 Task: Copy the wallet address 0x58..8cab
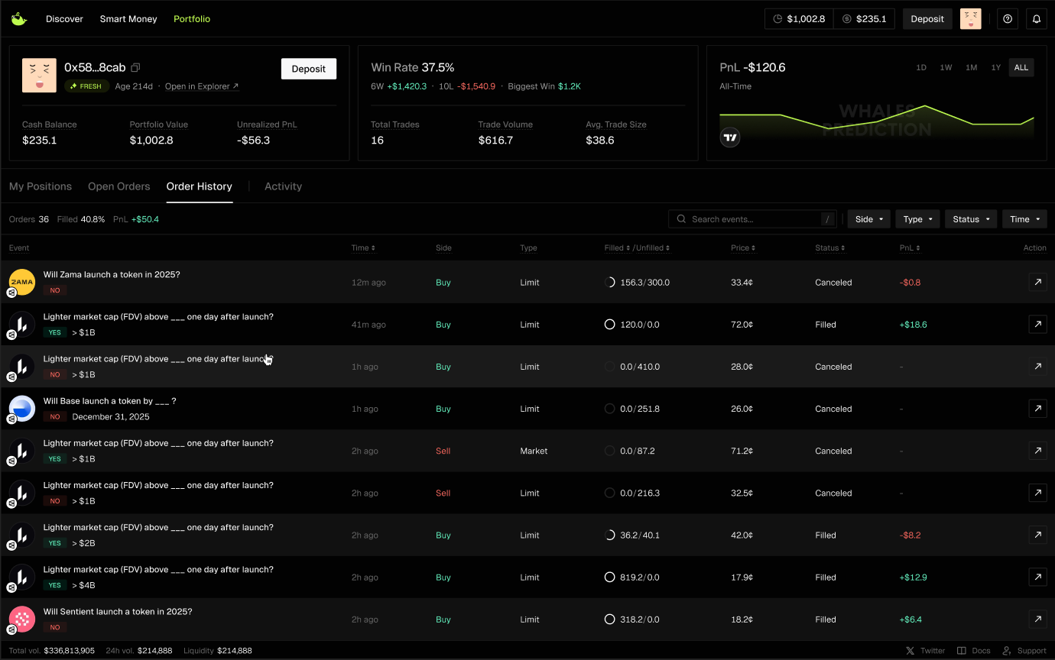pos(136,68)
